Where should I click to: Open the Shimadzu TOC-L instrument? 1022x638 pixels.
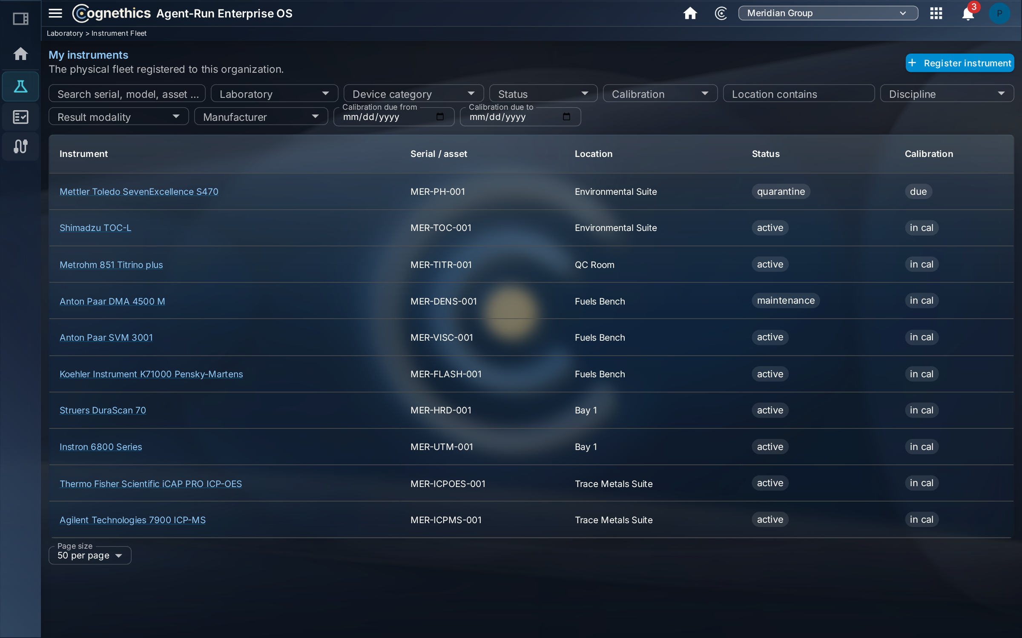pyautogui.click(x=95, y=228)
